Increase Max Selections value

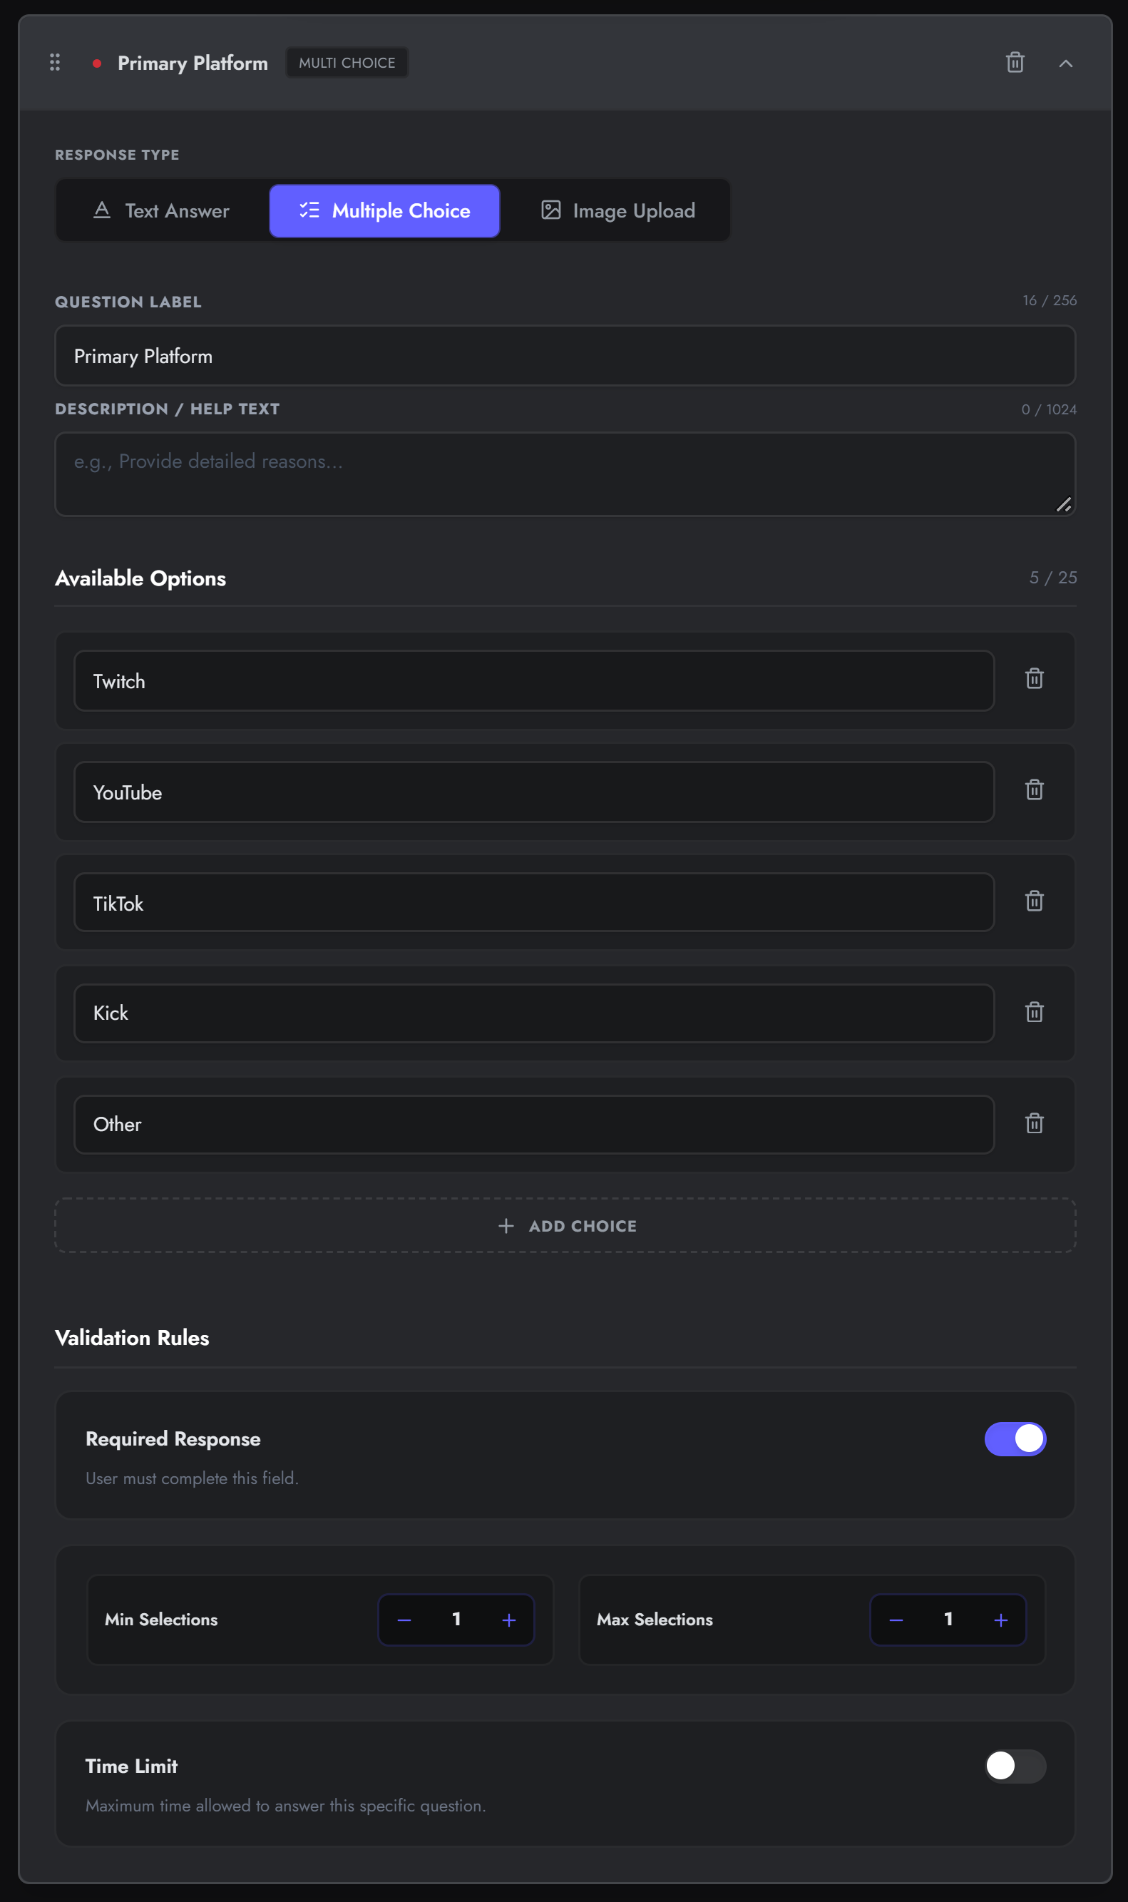1001,1620
